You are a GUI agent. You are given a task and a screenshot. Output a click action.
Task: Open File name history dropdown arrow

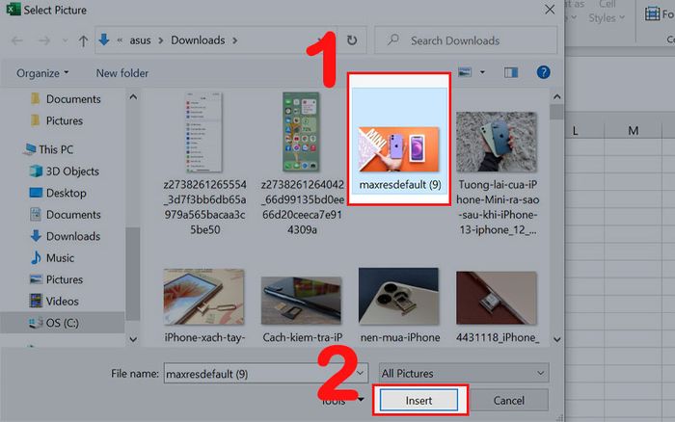click(361, 374)
